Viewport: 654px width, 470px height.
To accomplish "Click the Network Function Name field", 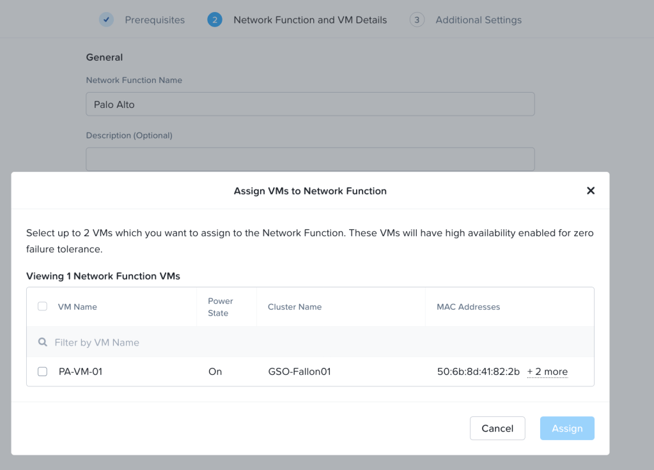I will [310, 104].
